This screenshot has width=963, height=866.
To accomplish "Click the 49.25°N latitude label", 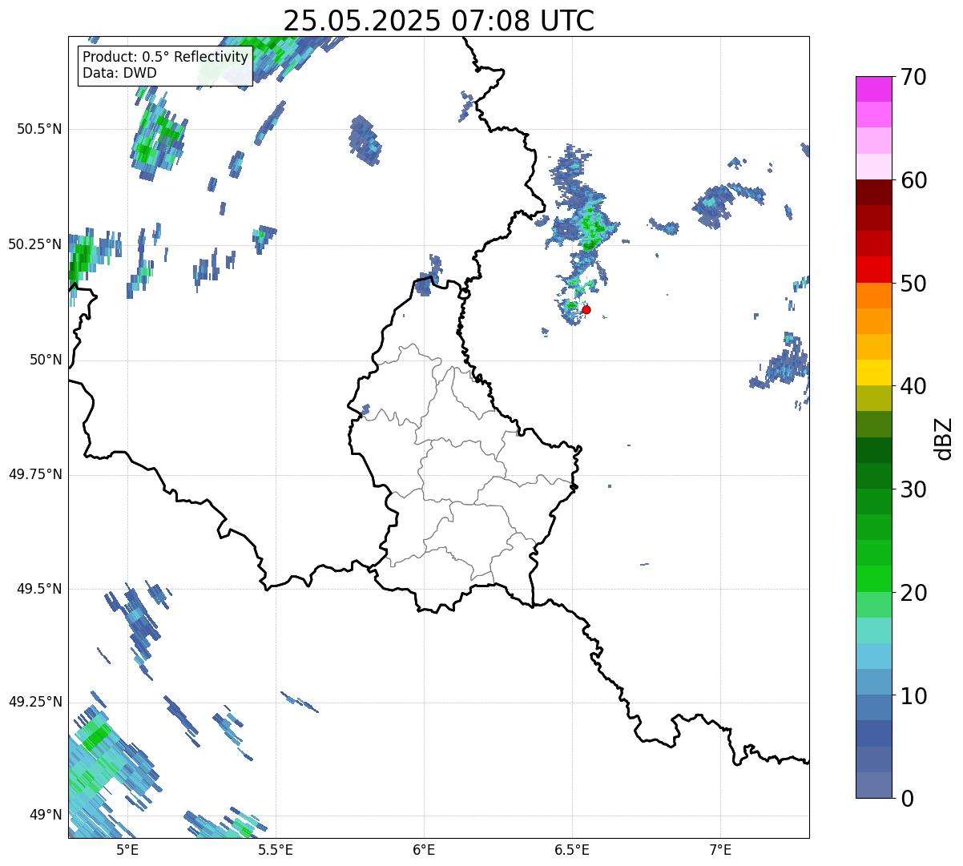I will (34, 702).
